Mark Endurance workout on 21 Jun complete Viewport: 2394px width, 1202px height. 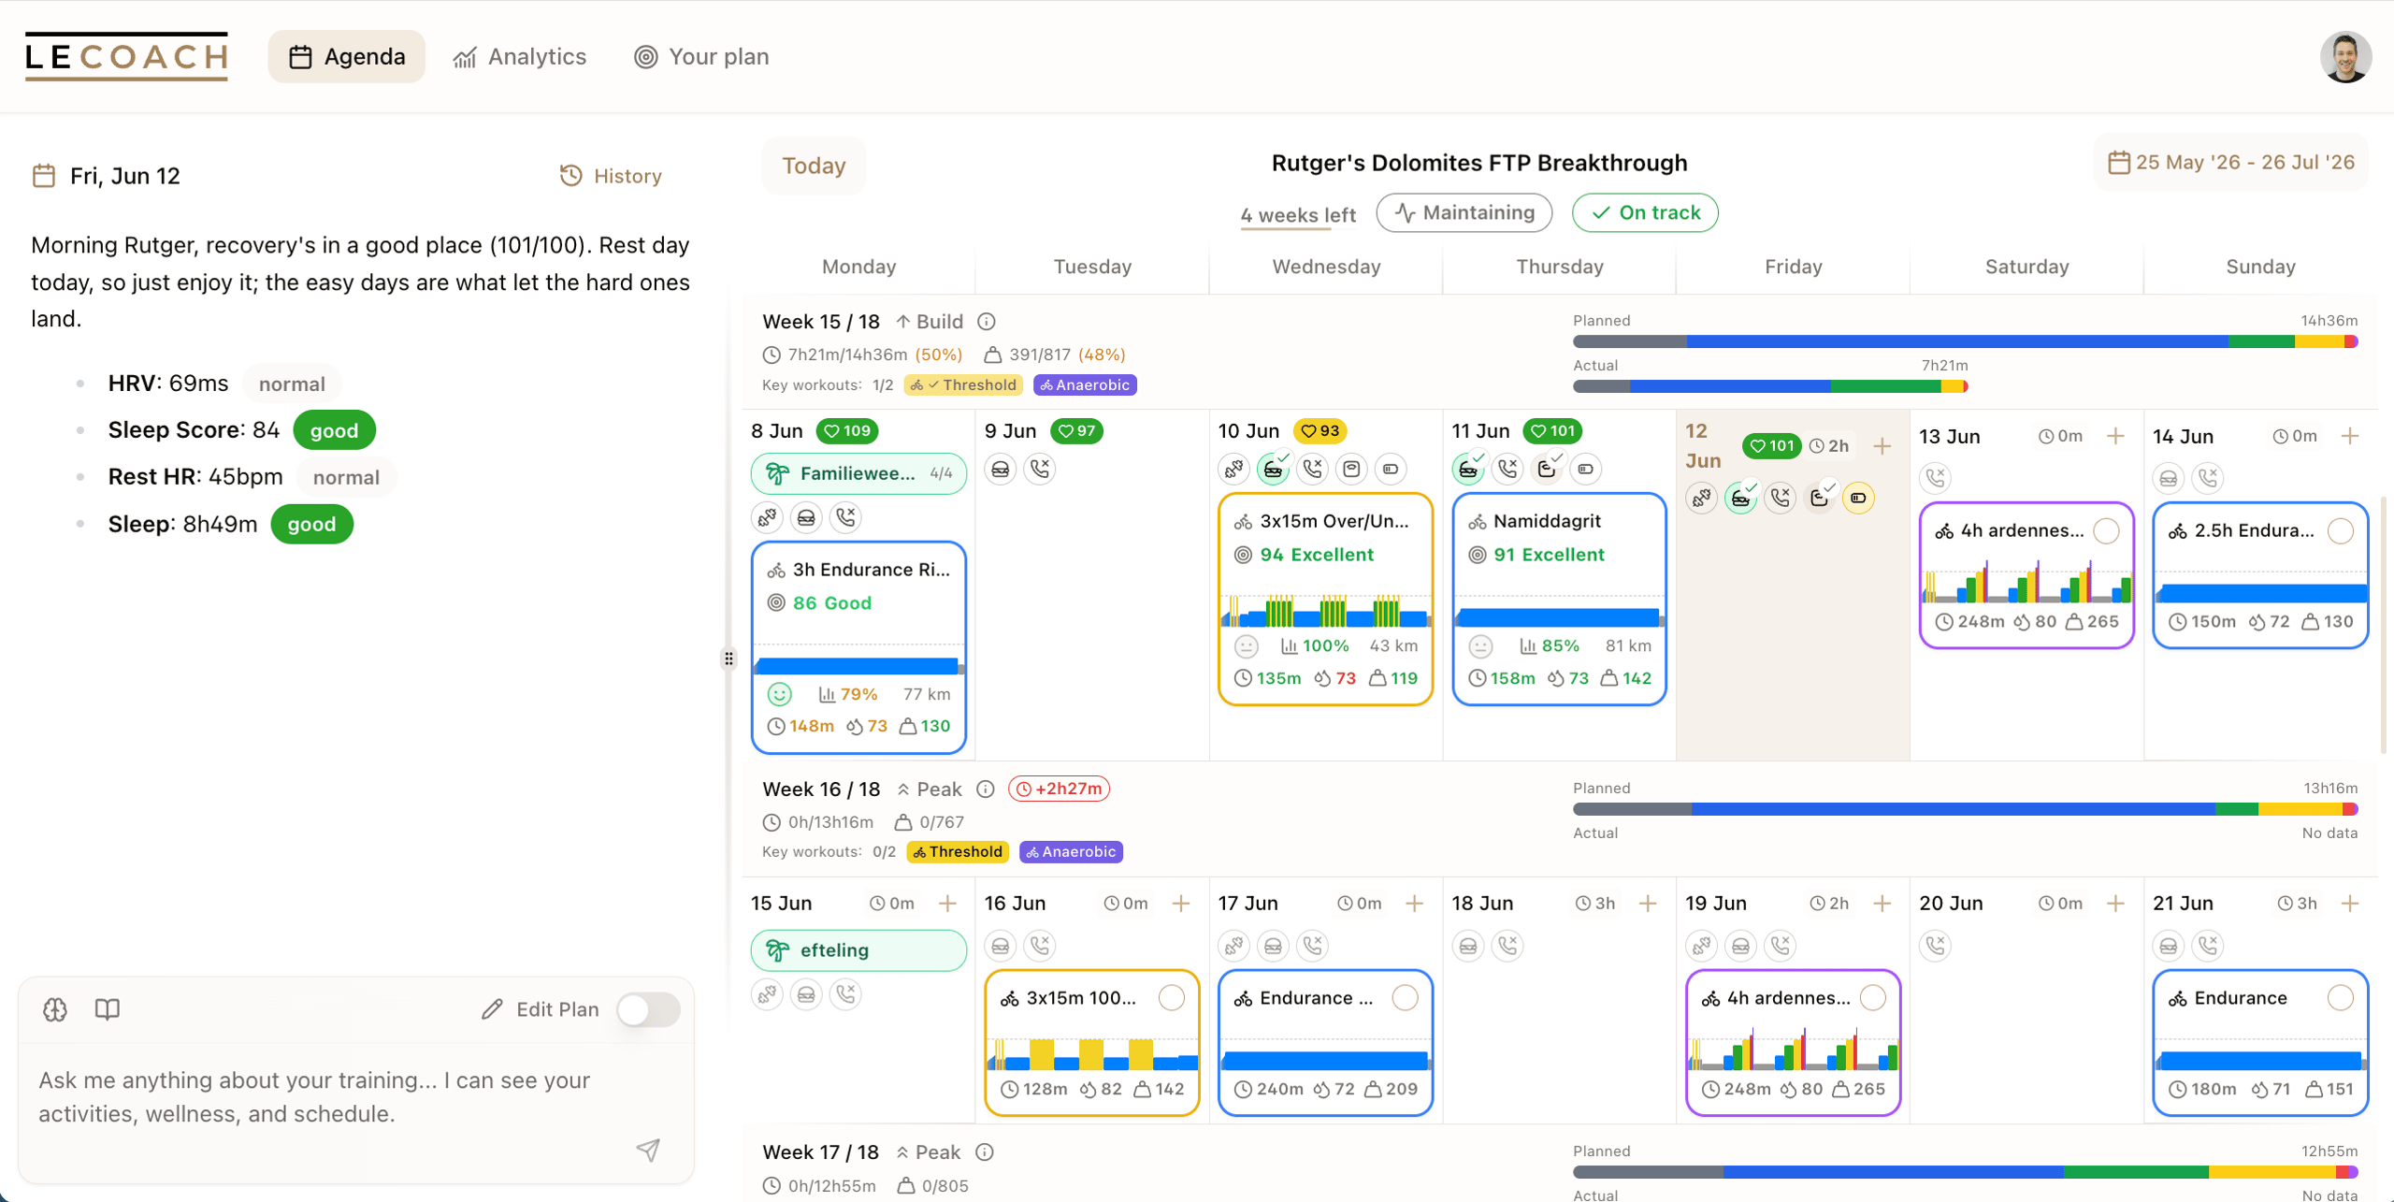tap(2341, 998)
